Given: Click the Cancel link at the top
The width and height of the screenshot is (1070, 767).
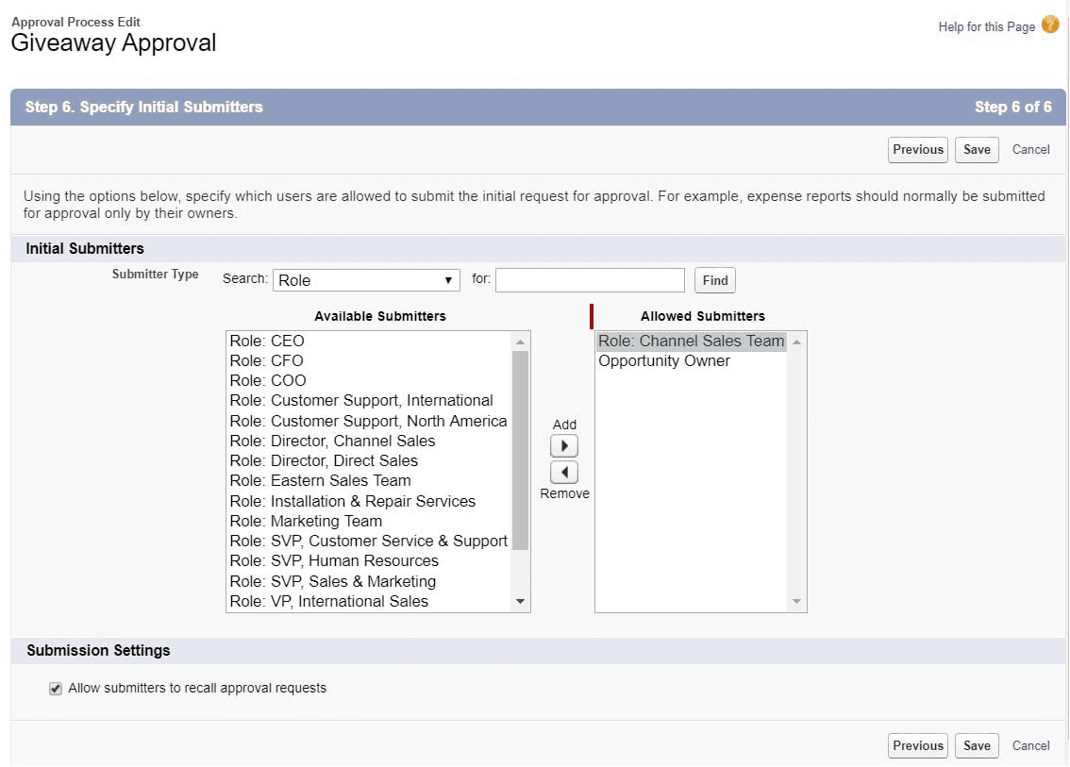Looking at the screenshot, I should [x=1030, y=149].
